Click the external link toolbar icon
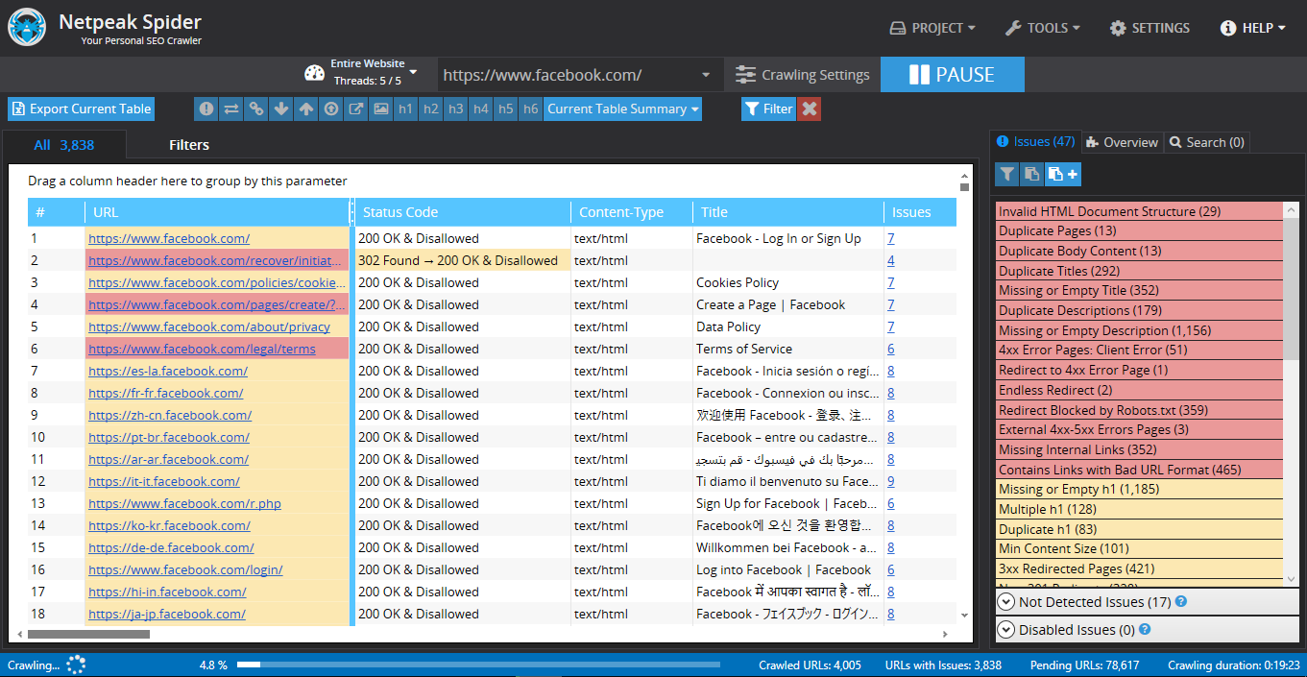The height and width of the screenshot is (677, 1307). [356, 109]
